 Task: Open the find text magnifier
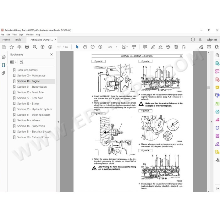coord(35,47)
